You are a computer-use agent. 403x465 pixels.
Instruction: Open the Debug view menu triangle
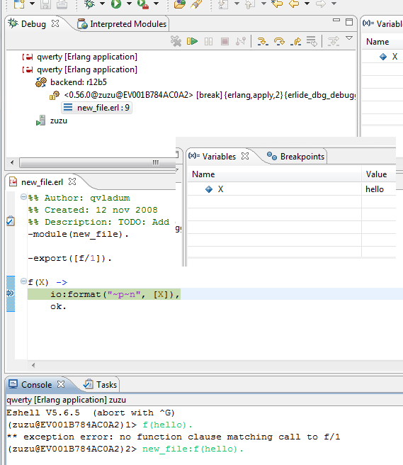coord(349,38)
